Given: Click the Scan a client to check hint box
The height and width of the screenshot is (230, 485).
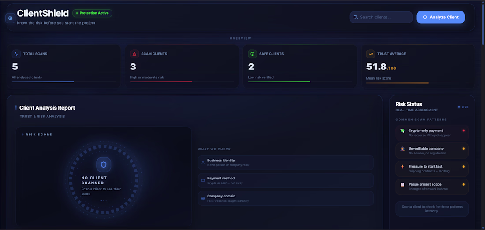Looking at the screenshot, I should coord(432,209).
